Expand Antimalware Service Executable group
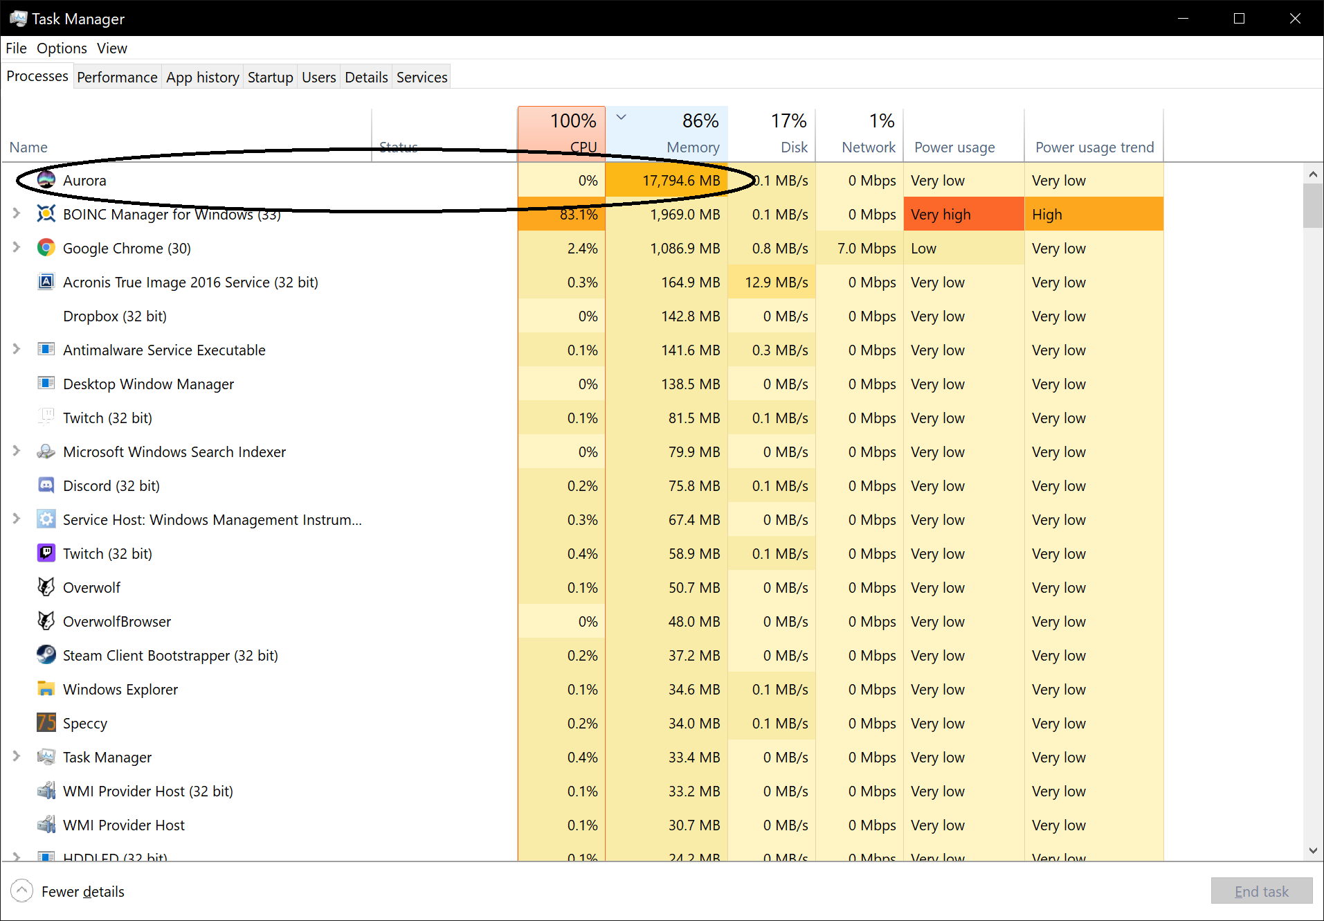1324x921 pixels. point(17,350)
